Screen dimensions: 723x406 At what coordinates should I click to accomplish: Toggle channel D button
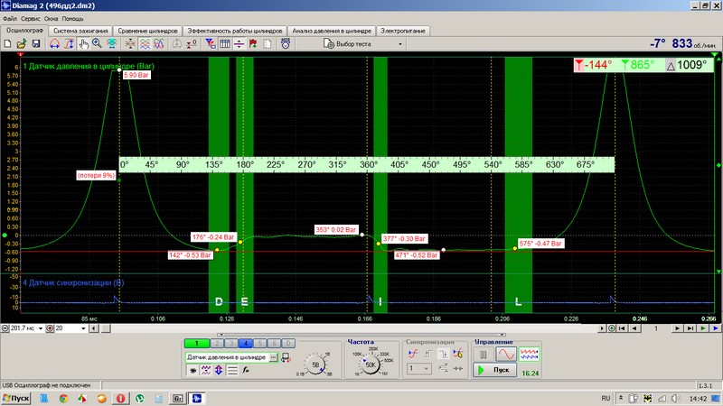tap(288, 344)
